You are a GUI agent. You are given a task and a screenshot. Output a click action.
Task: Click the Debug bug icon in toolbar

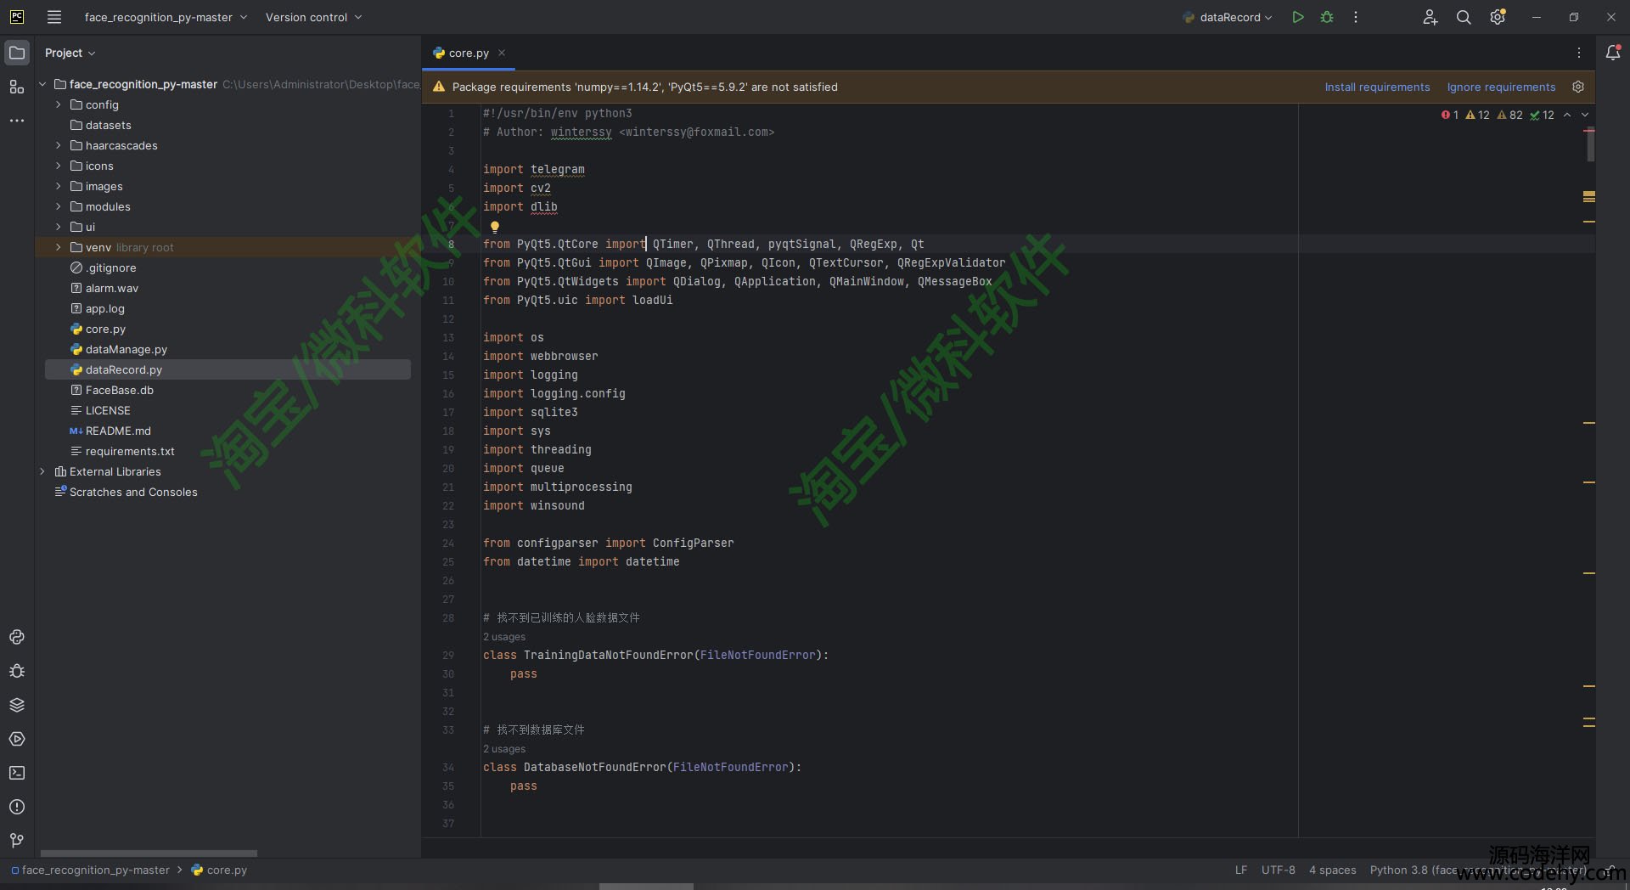click(1327, 17)
